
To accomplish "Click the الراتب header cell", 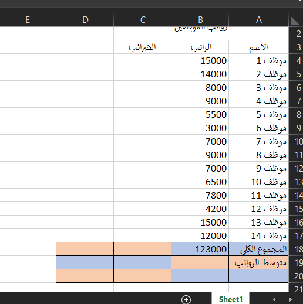I will pyautogui.click(x=200, y=47).
